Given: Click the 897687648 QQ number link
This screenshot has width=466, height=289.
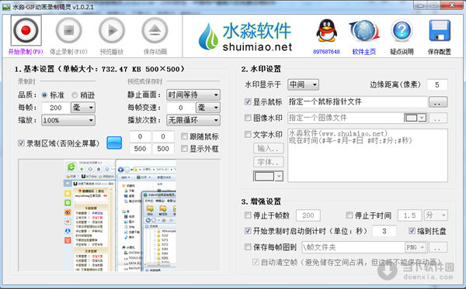Looking at the screenshot, I should (x=326, y=52).
